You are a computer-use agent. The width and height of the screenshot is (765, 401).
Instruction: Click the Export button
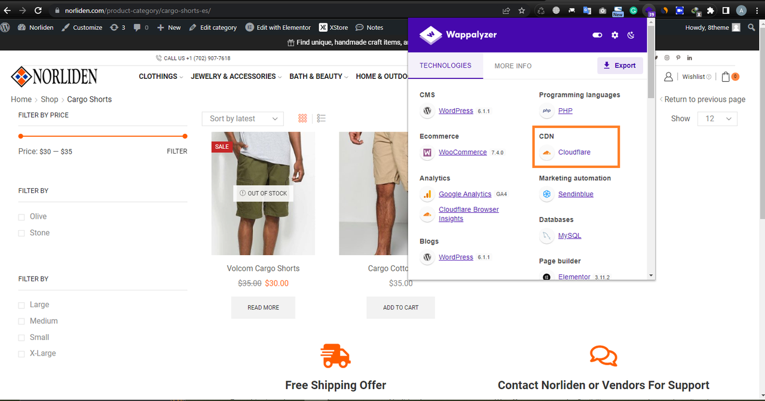[620, 66]
